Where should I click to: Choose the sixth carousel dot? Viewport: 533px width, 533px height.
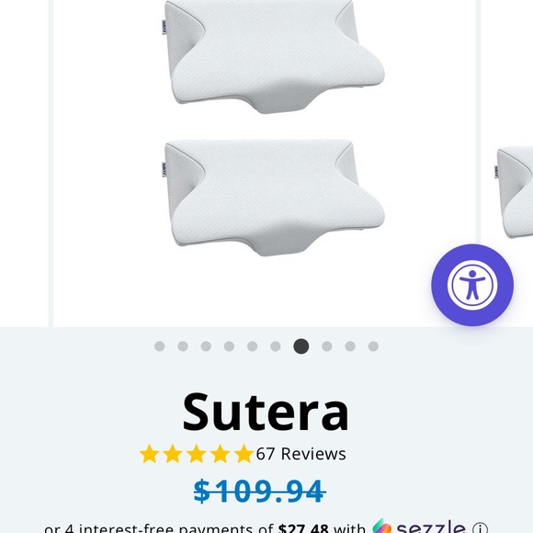(275, 346)
